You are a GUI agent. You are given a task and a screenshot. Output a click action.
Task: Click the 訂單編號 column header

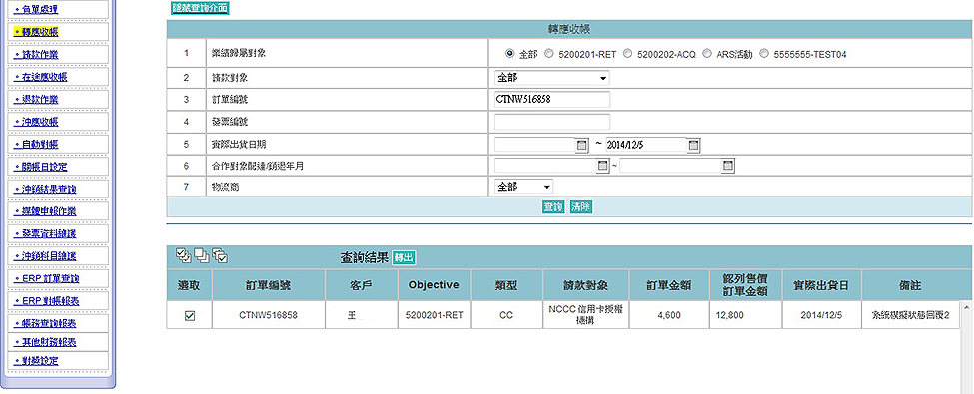coord(269,285)
